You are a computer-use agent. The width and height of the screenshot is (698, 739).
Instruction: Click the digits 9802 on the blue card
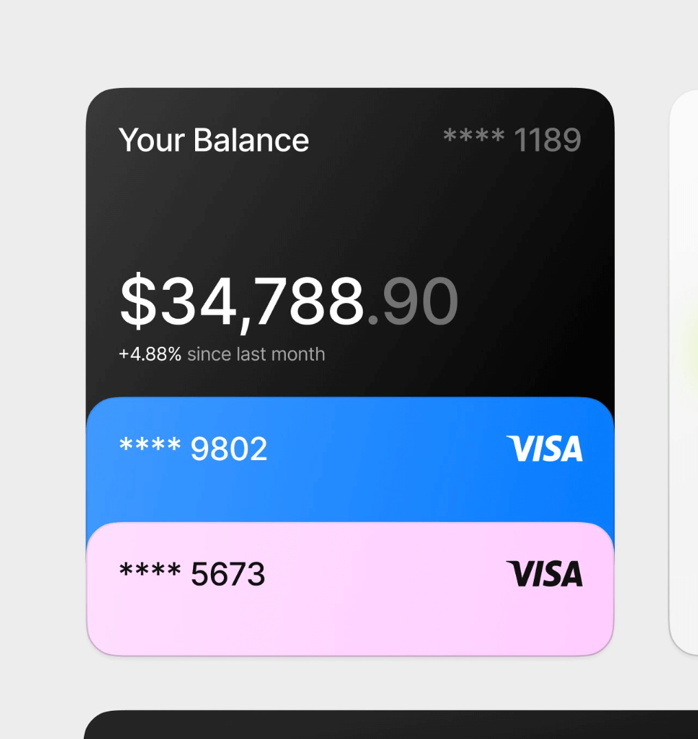[x=229, y=449]
